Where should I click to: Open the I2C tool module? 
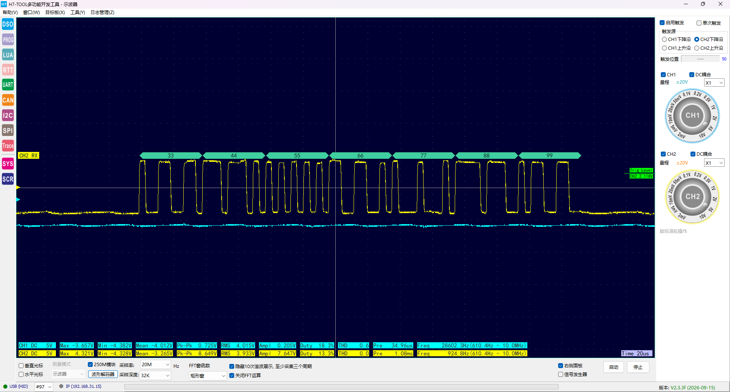pyautogui.click(x=8, y=115)
